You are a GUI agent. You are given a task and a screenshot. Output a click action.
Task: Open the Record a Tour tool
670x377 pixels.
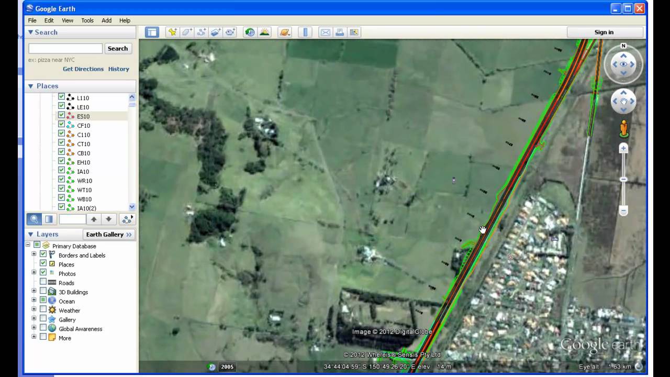click(x=231, y=32)
